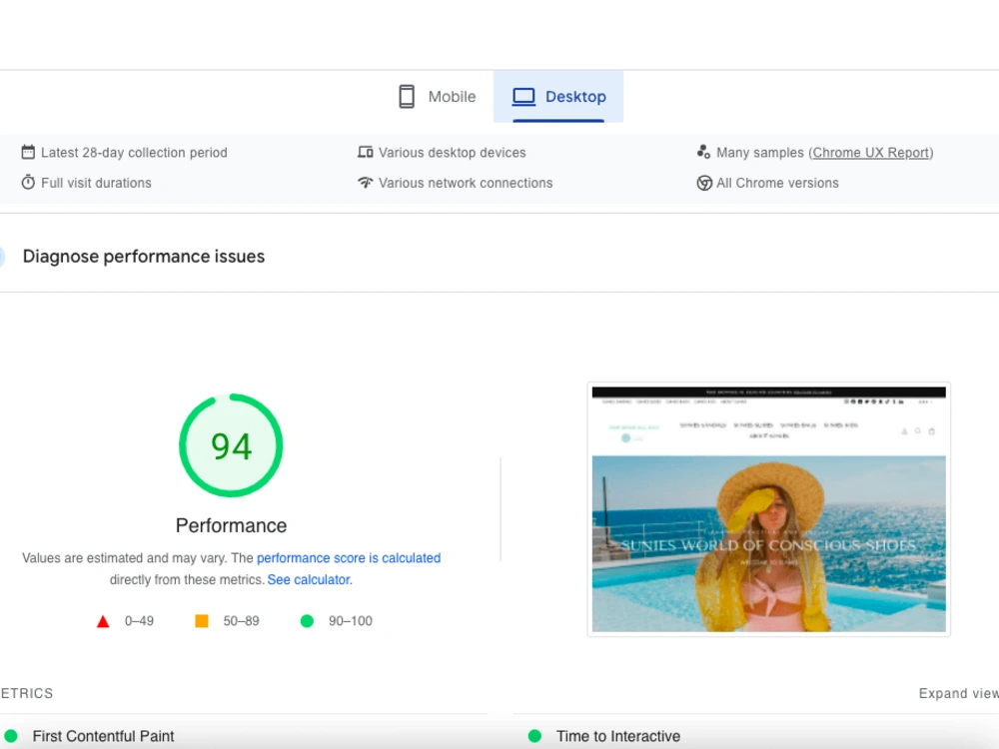Open the See calculator link
Image resolution: width=999 pixels, height=749 pixels.
[310, 579]
